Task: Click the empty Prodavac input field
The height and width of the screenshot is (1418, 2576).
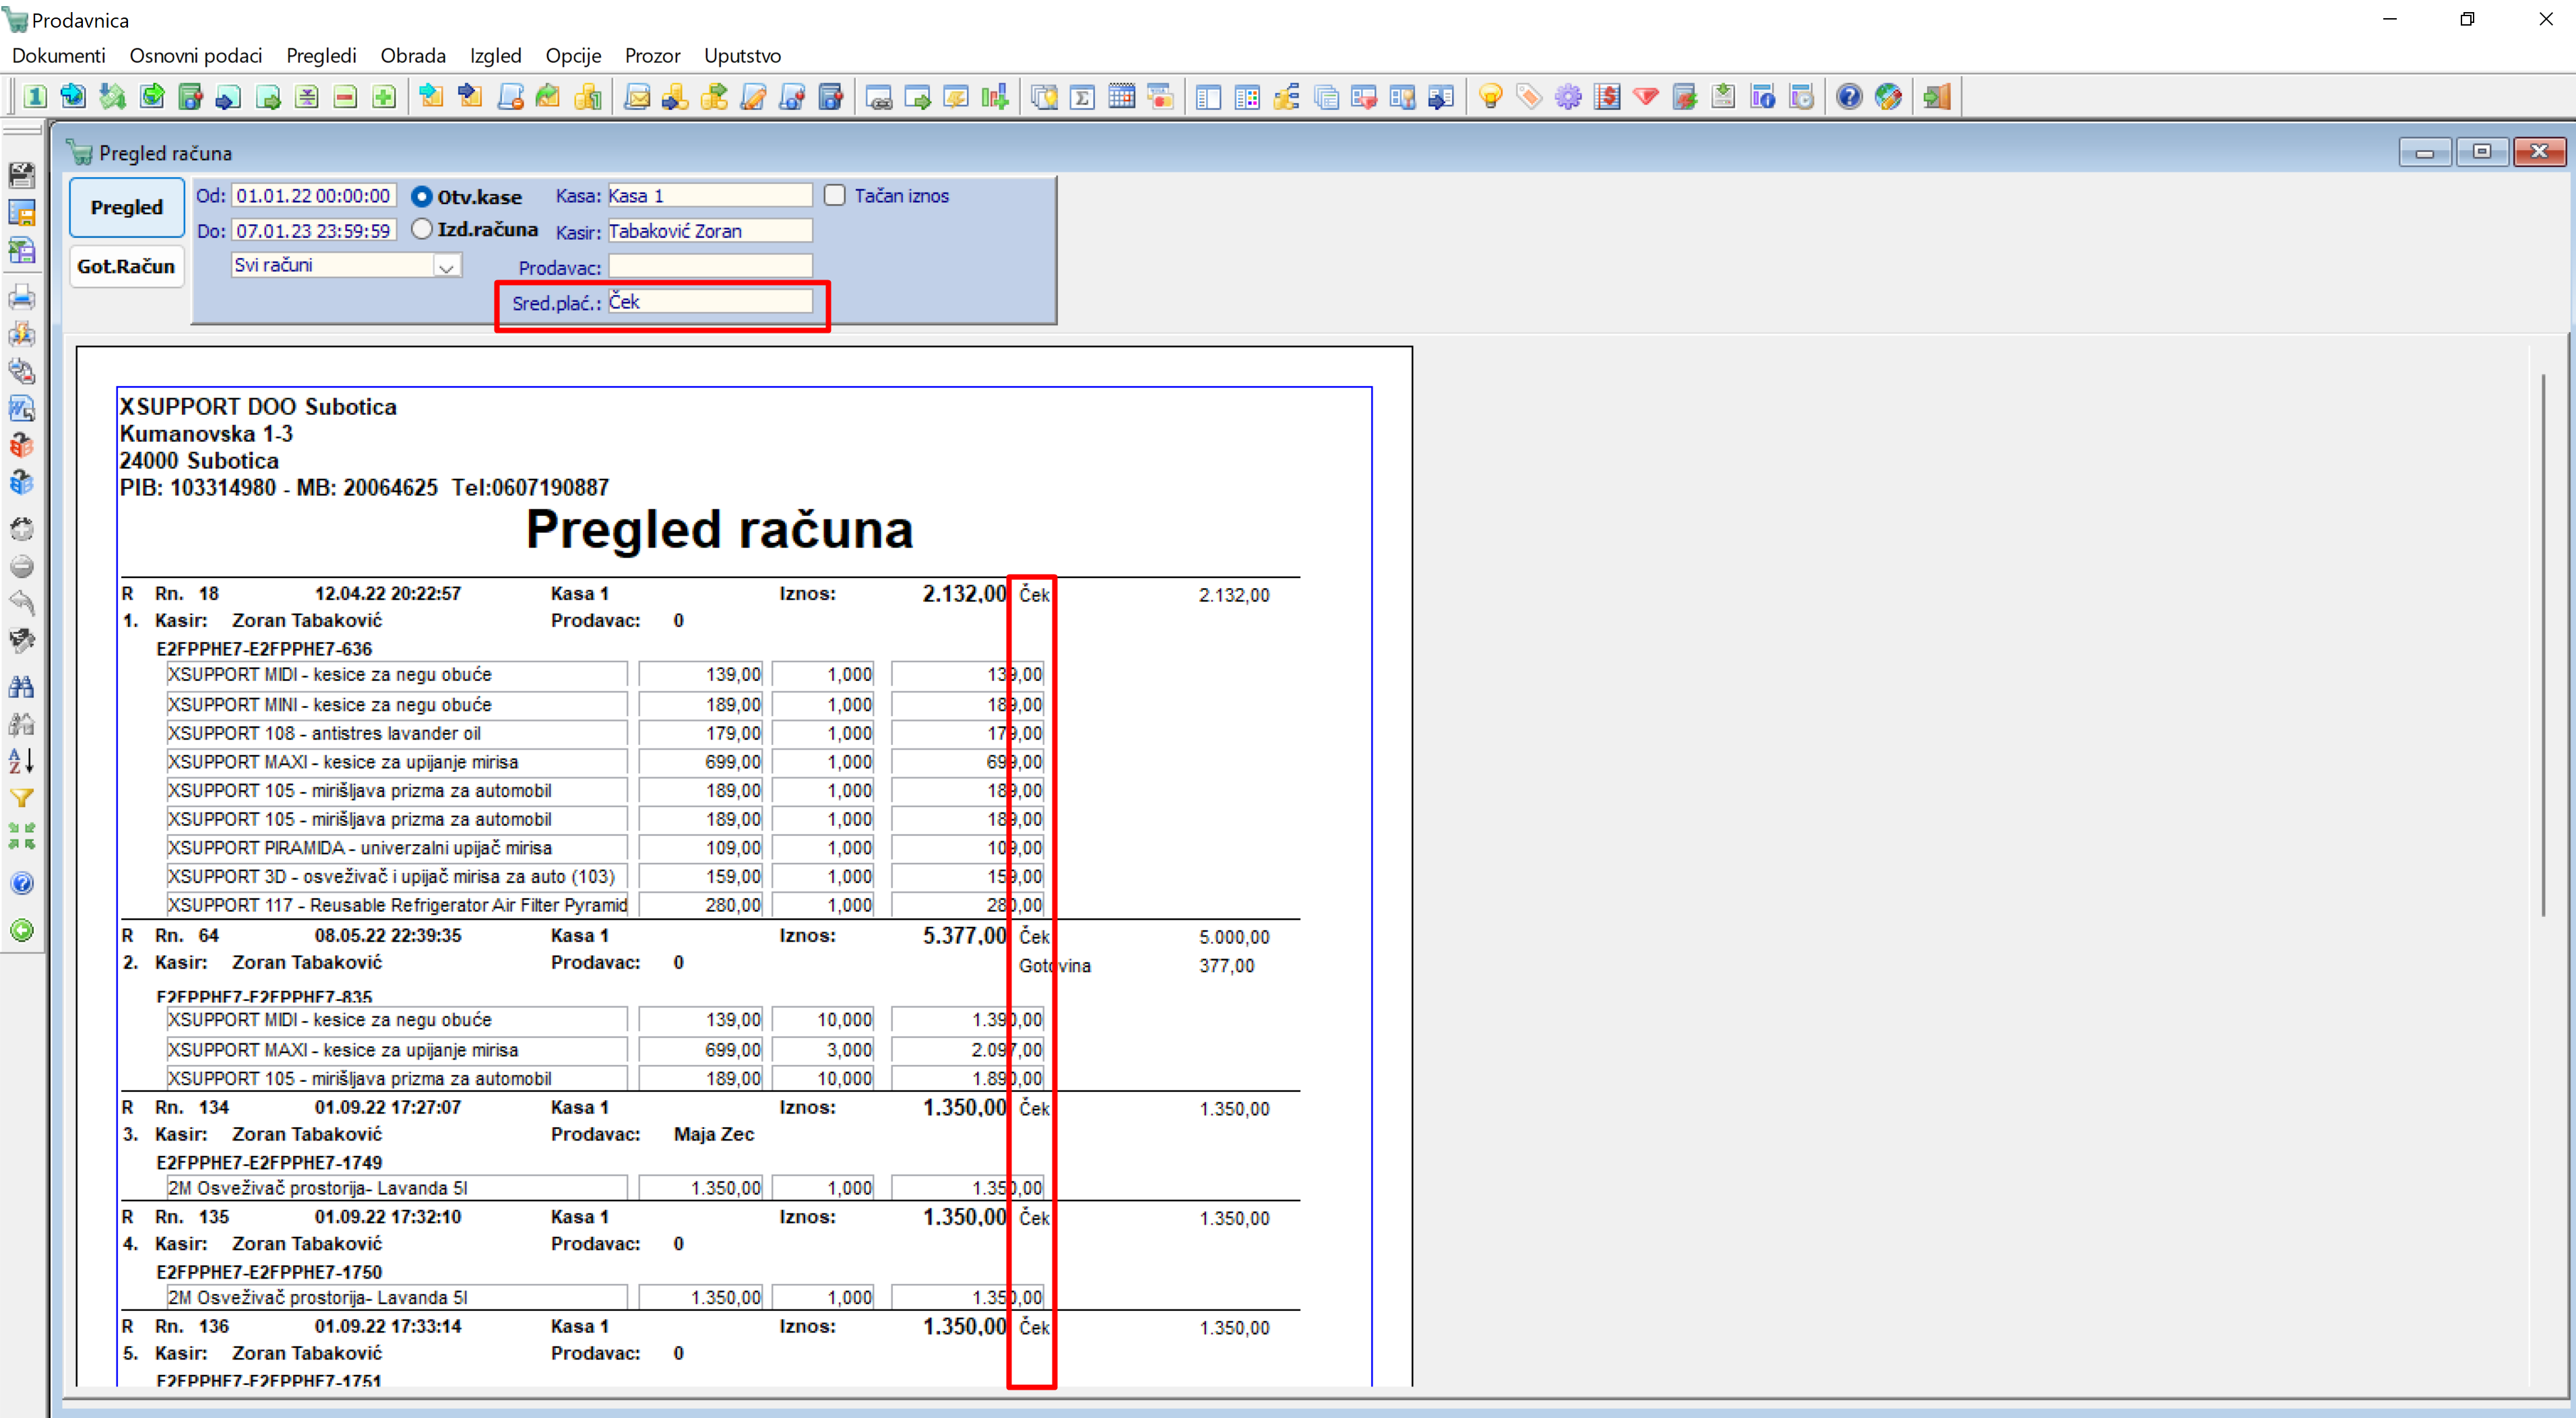Action: click(x=710, y=266)
